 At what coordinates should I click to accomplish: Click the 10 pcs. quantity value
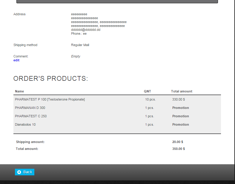(150, 99)
